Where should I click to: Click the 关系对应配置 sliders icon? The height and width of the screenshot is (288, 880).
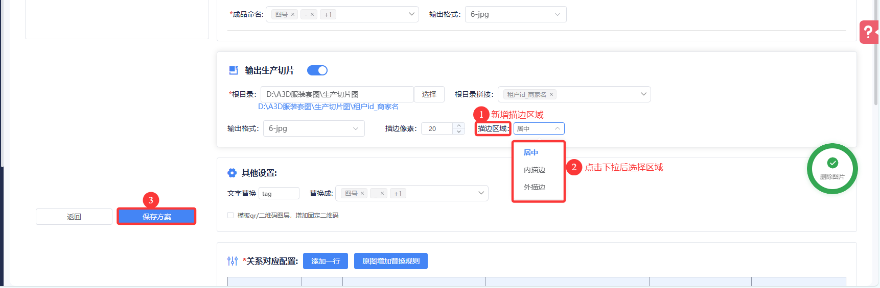233,261
